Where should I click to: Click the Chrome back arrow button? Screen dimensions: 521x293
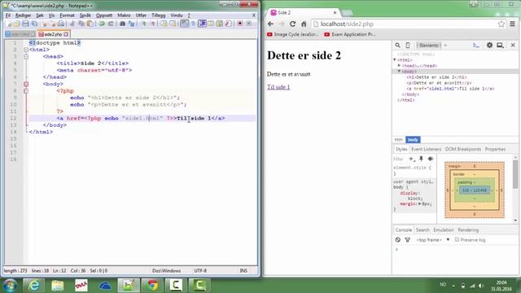pos(270,24)
